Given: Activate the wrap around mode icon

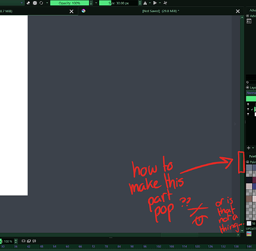Looking at the screenshot, I should tap(165, 3).
